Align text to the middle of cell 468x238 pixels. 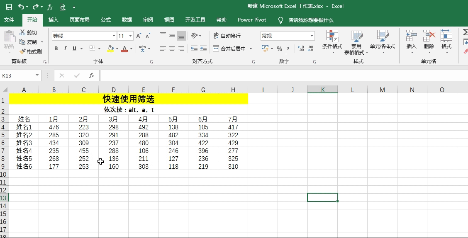tap(172, 36)
